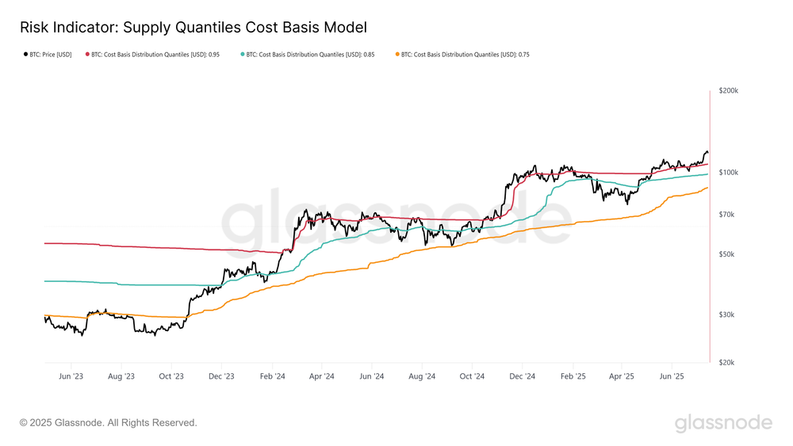The height and width of the screenshot is (446, 793).
Task: Click the teal 0.85 quantile legend dot
Action: tap(243, 54)
